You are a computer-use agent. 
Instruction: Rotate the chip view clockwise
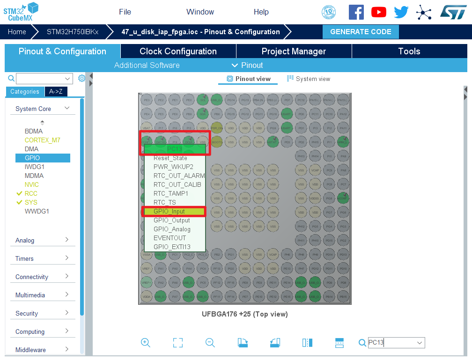pos(243,343)
